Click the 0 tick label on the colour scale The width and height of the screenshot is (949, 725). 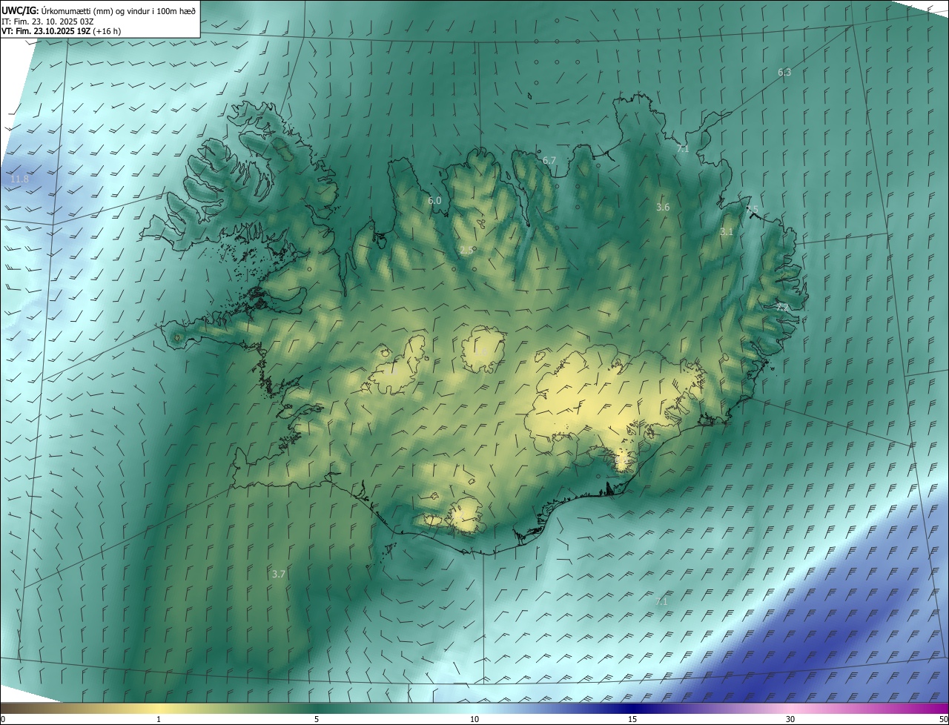[3, 719]
